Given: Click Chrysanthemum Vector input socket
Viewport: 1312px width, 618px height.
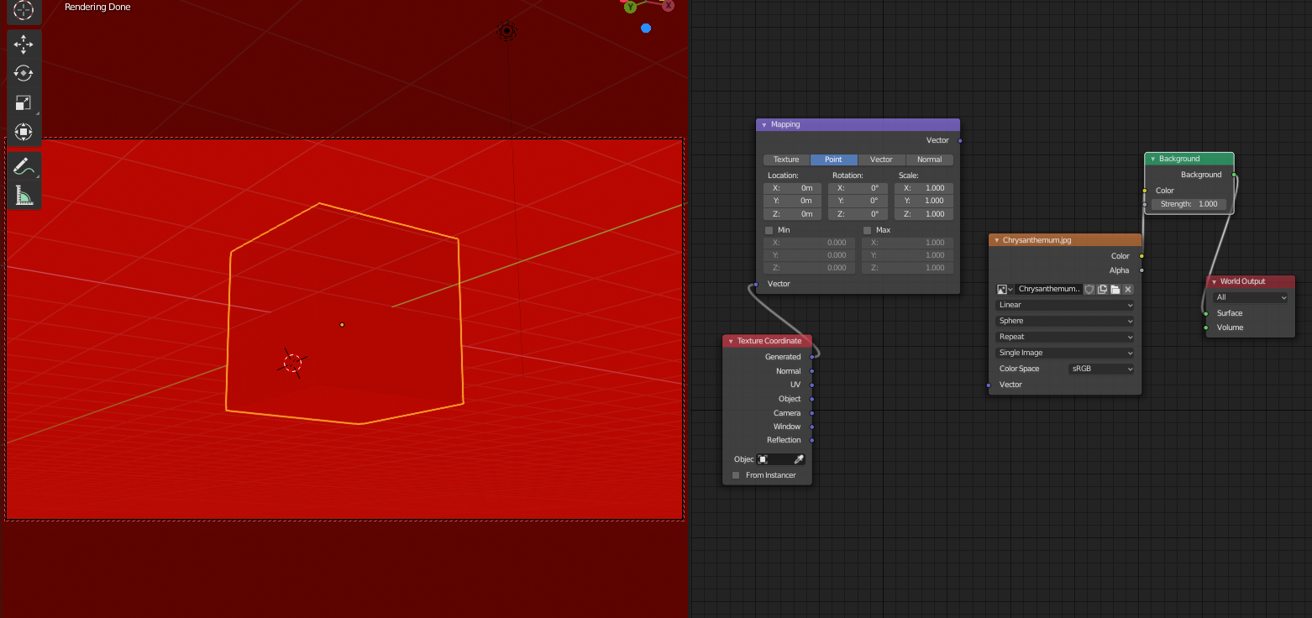Looking at the screenshot, I should [989, 385].
